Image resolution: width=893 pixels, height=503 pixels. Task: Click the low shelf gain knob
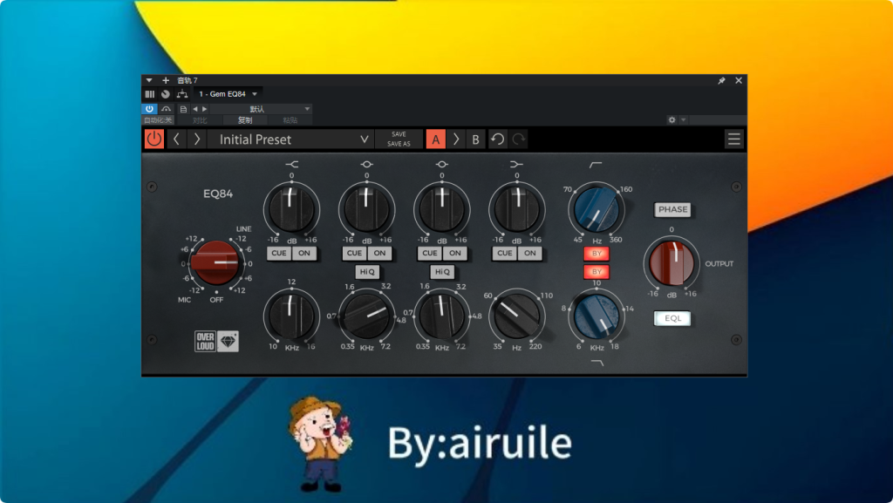tap(516, 209)
